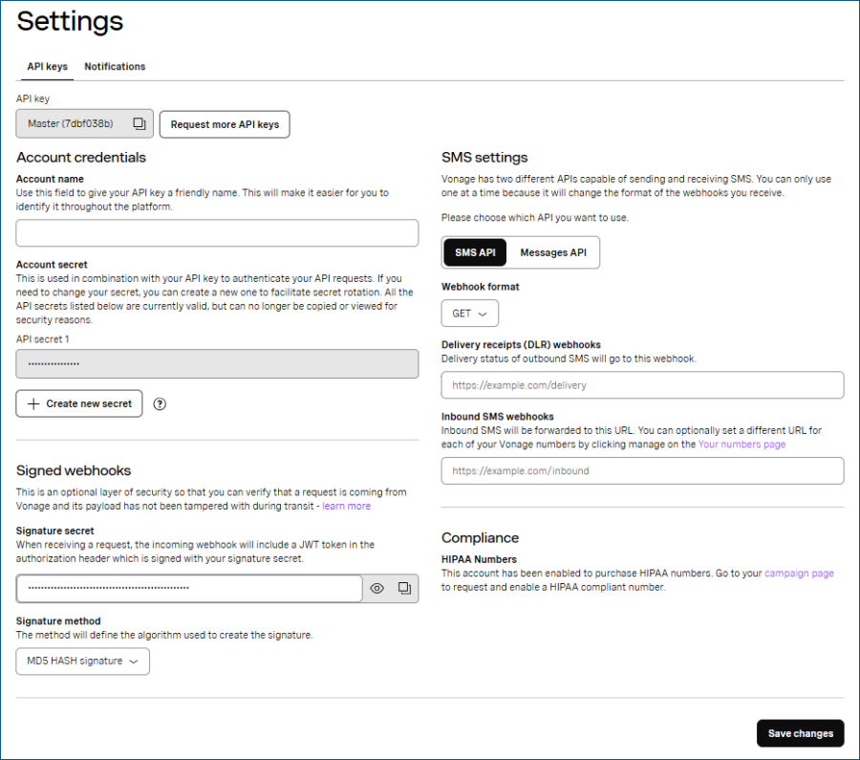Copy the signature secret value
860x760 pixels.
click(404, 589)
